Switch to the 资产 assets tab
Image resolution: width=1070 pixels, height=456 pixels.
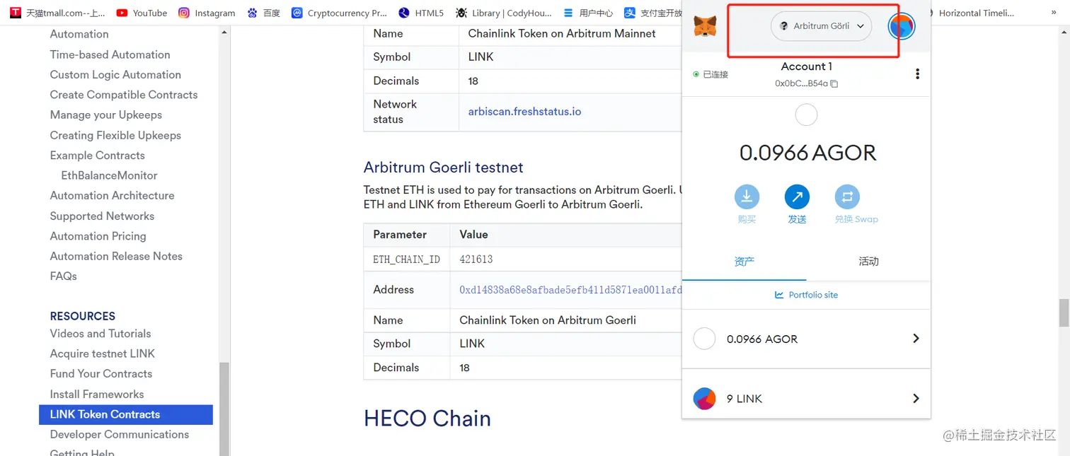744,262
